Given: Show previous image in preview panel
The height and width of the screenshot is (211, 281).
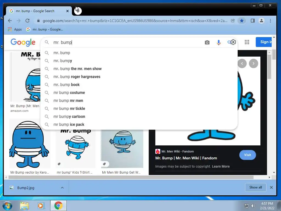Looking at the screenshot, I should click(242, 63).
